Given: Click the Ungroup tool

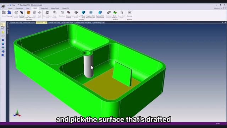Looking at the screenshot, I should click(x=9, y=14).
